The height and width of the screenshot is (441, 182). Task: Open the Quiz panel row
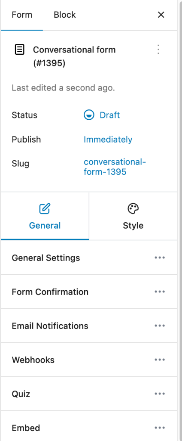click(89, 394)
